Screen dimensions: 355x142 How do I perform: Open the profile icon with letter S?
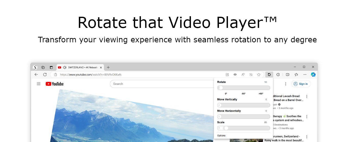click(35, 67)
